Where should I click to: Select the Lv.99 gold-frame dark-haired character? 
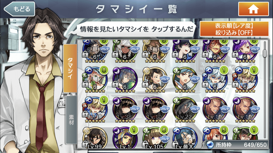click(95, 138)
